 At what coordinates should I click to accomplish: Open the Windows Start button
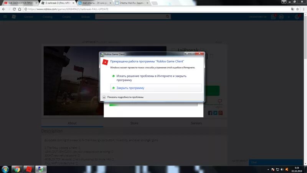pos(5,169)
